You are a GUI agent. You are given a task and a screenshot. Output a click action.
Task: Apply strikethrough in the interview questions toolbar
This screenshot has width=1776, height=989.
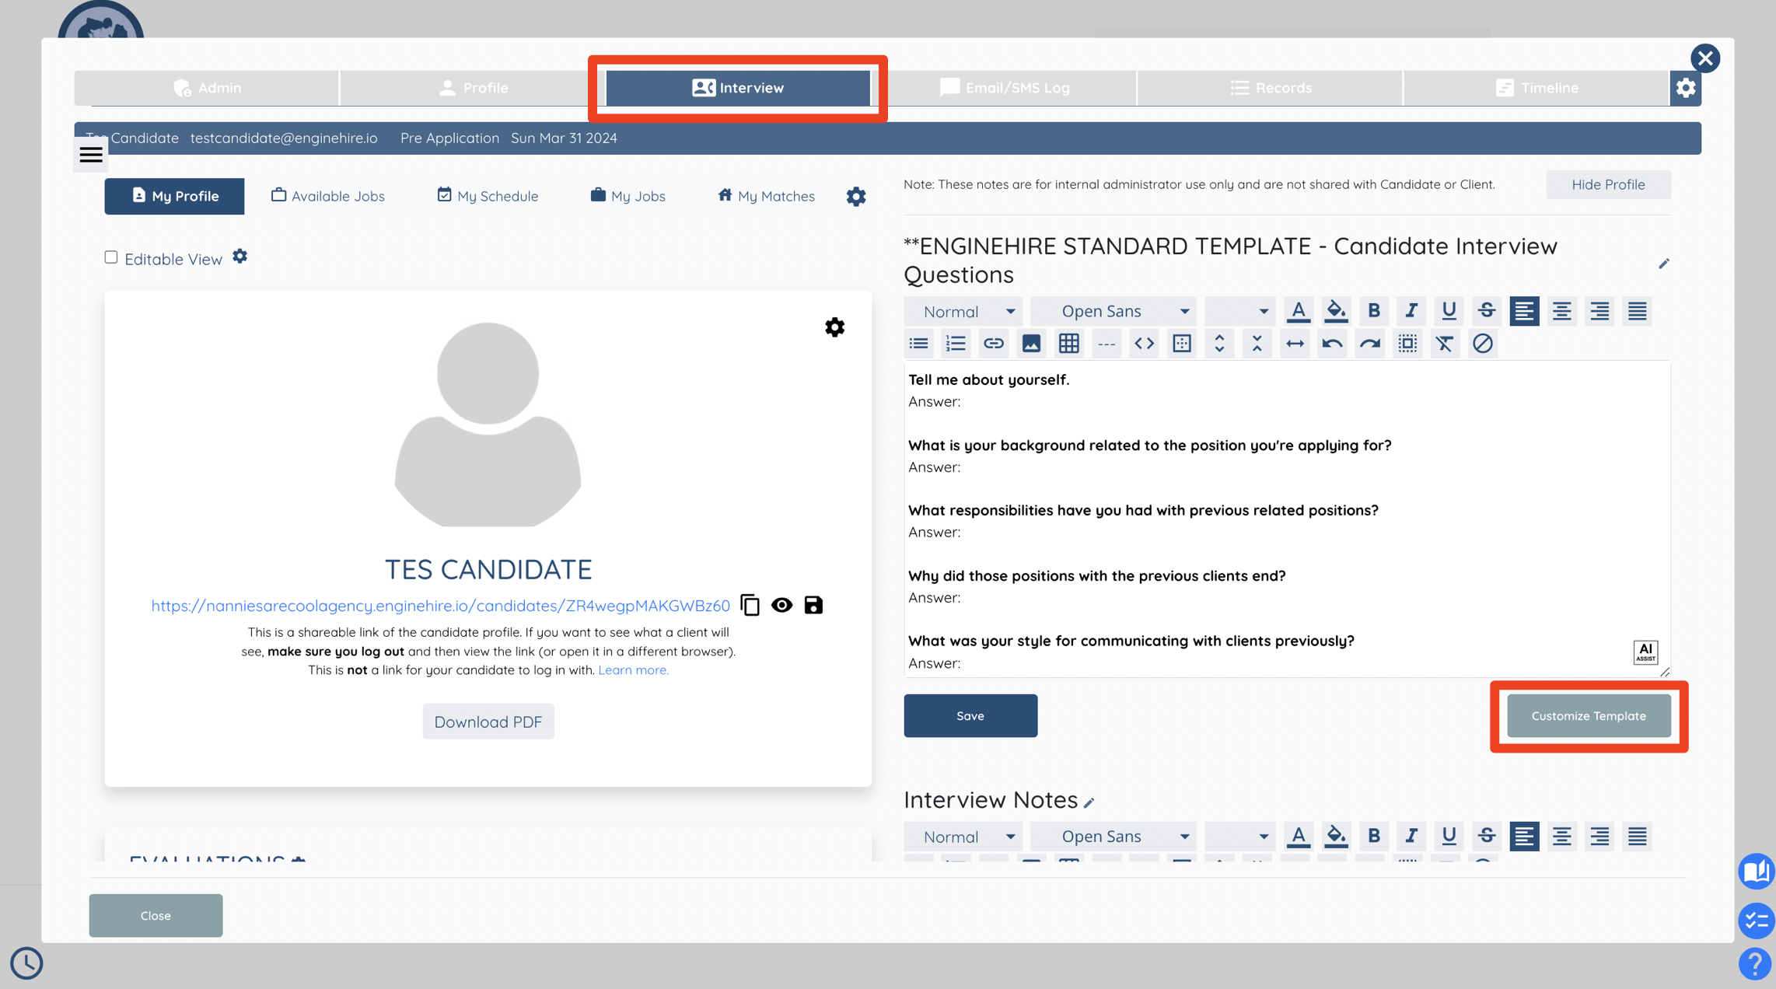(1486, 311)
